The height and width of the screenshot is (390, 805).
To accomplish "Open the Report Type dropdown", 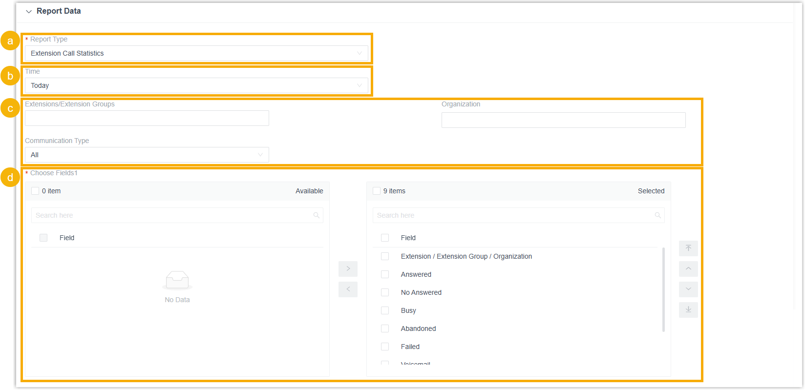I will tap(196, 53).
